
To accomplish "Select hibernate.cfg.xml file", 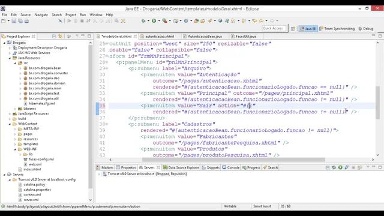I will 41,104.
